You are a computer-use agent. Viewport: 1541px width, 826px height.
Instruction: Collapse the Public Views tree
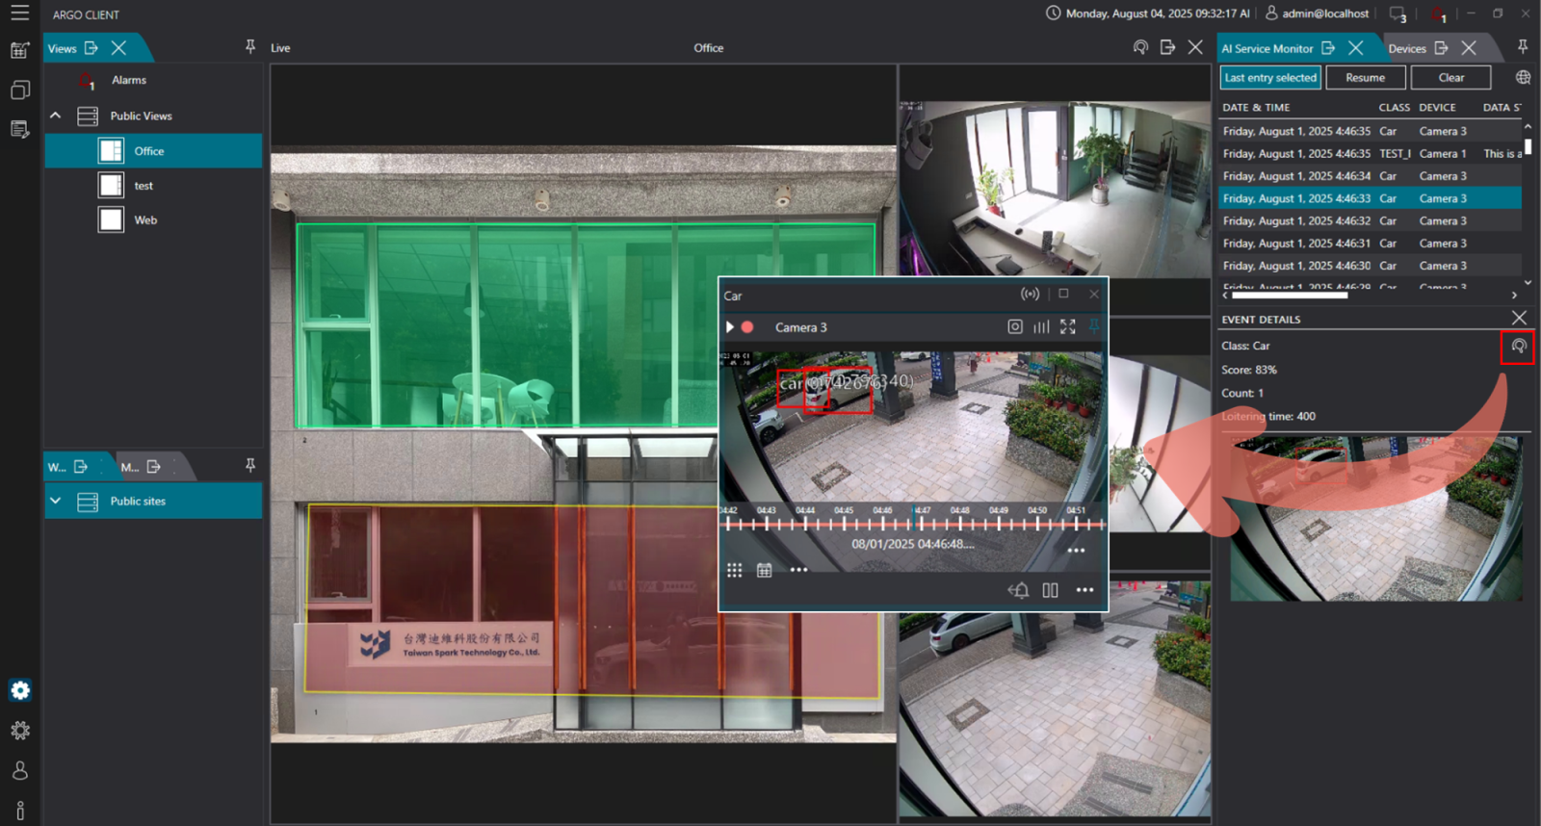[x=56, y=116]
